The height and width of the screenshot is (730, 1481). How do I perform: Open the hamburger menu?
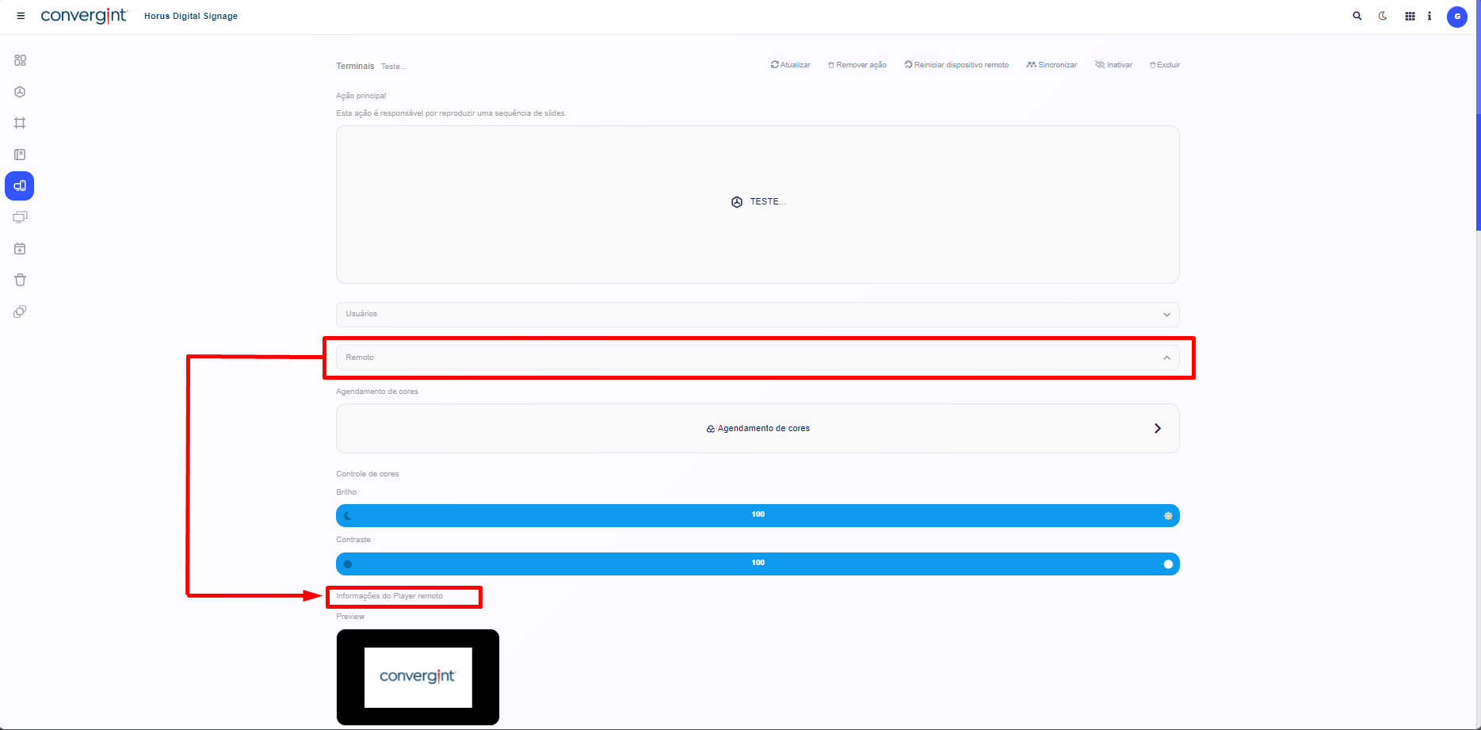point(21,16)
